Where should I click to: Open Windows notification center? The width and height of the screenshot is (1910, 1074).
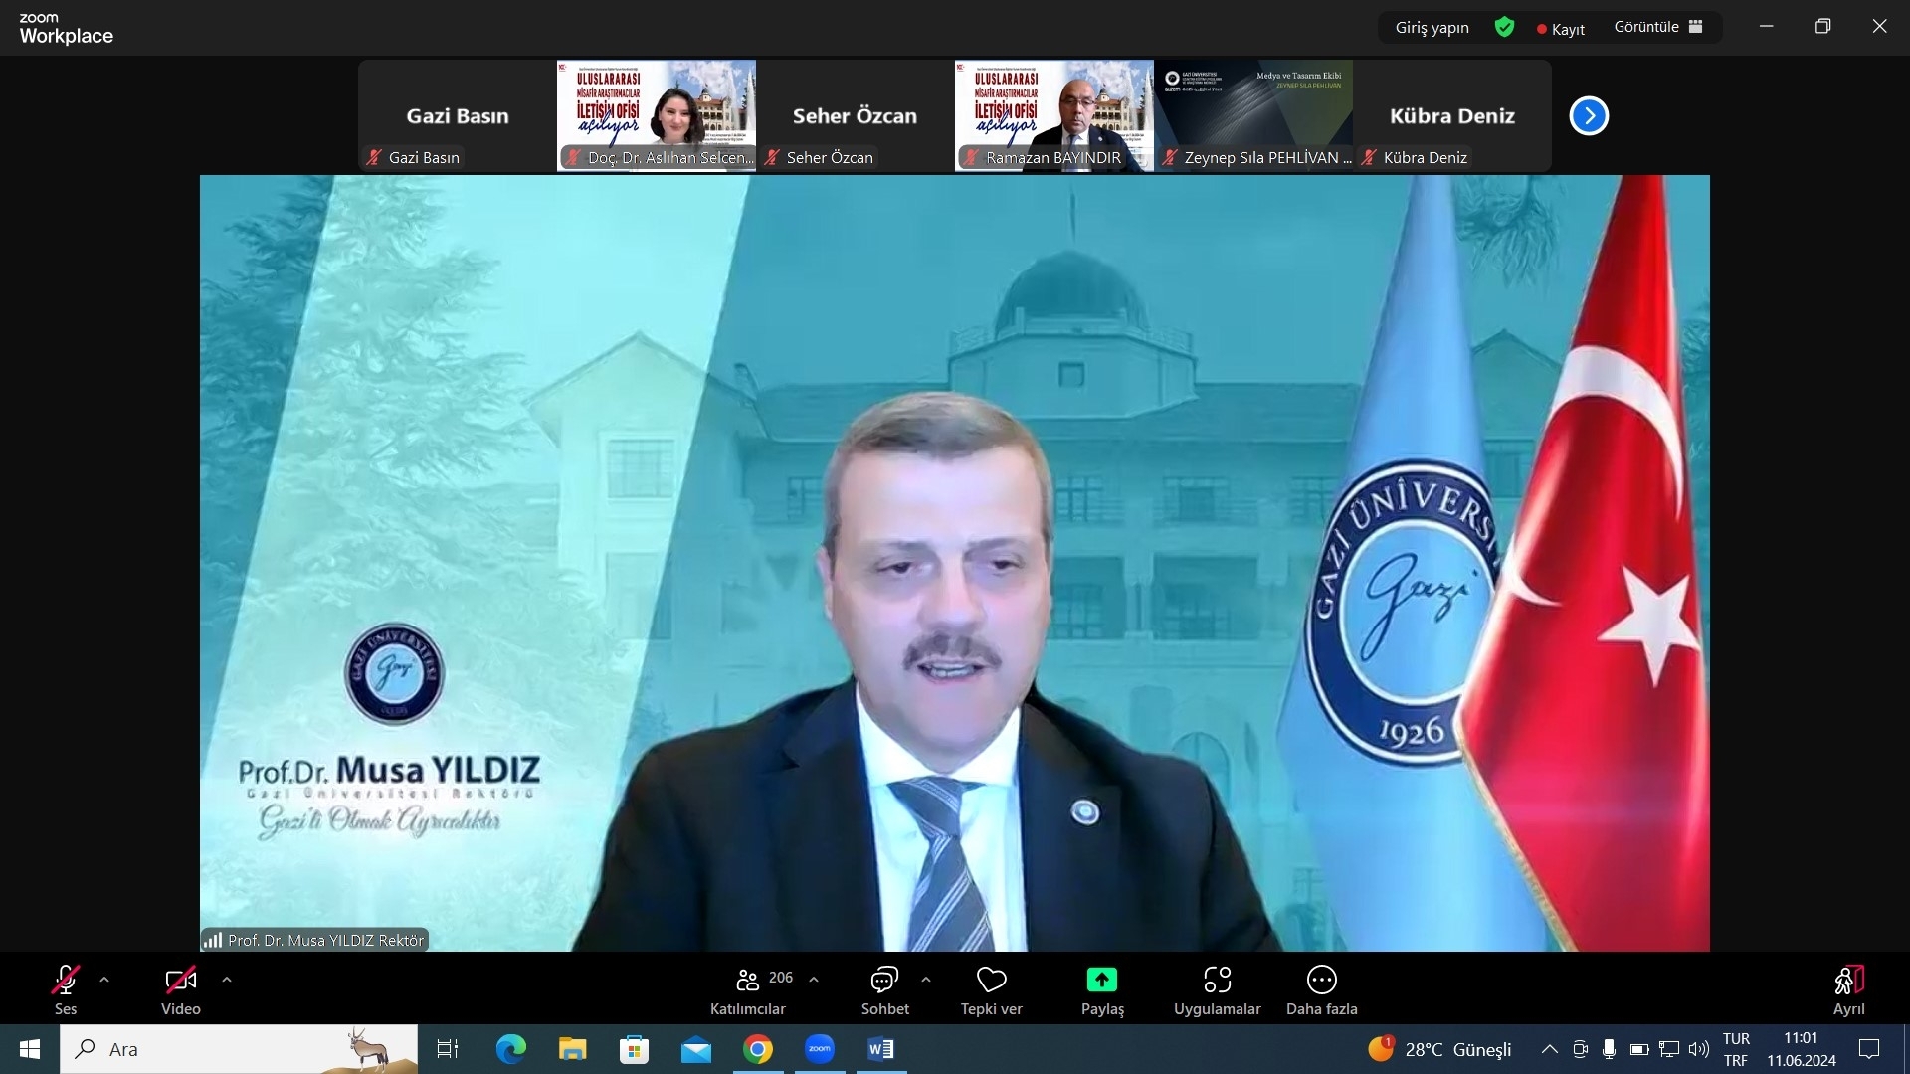click(1870, 1049)
